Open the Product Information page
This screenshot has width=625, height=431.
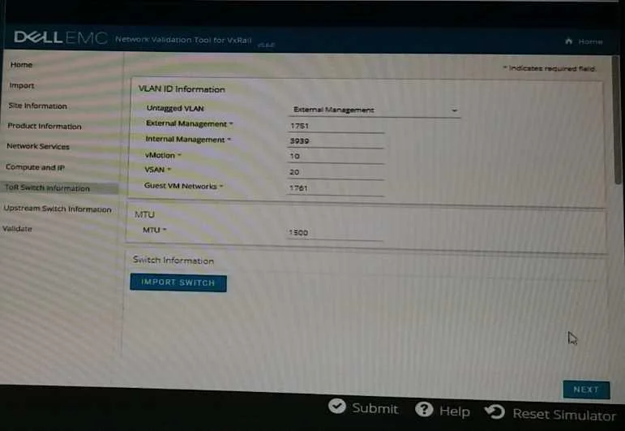tap(45, 126)
